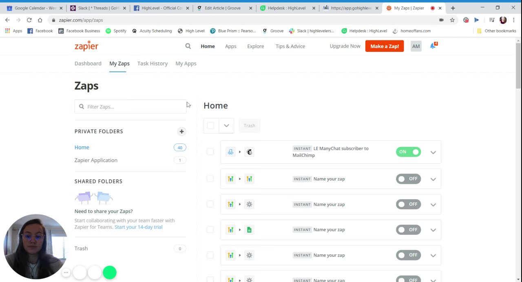Bookmark this page with the star icon
The image size is (522, 282).
coord(452,20)
